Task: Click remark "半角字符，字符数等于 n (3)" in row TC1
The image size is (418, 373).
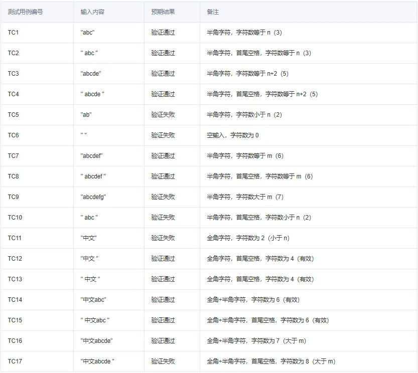Action: pos(244,33)
